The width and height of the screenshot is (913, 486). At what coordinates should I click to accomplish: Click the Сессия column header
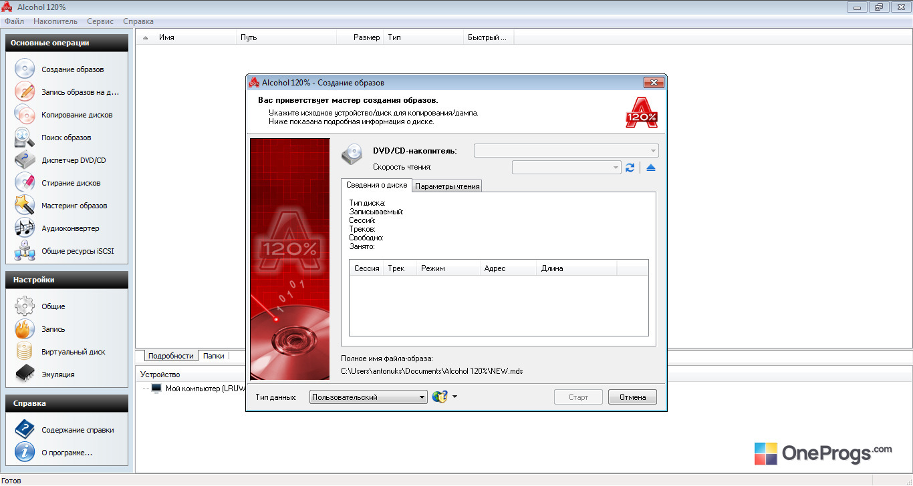click(367, 268)
